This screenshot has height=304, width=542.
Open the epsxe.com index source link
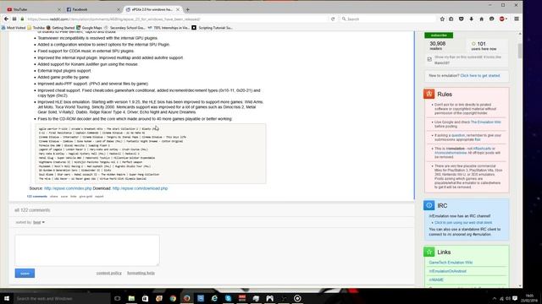tap(68, 188)
